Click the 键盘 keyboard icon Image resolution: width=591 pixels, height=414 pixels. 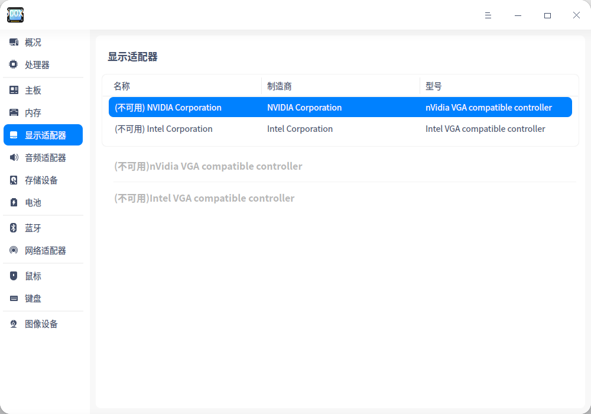click(14, 298)
